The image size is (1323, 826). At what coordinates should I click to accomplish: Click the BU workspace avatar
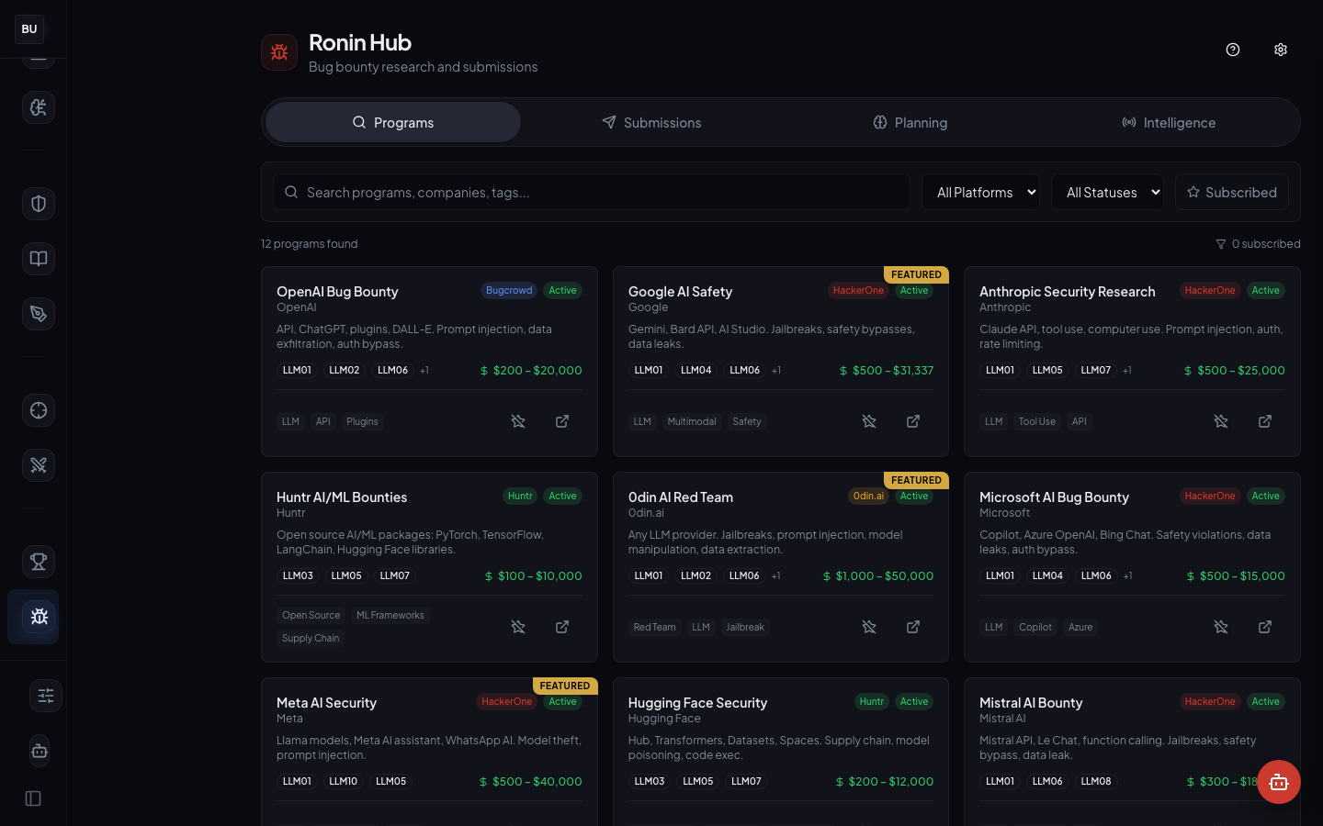29,29
